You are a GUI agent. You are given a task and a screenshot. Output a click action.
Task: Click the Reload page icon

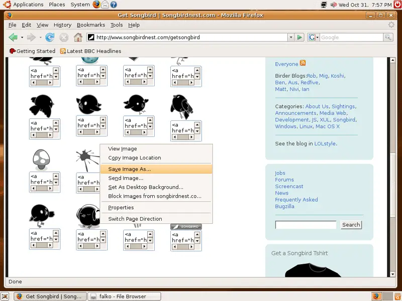[x=50, y=37]
